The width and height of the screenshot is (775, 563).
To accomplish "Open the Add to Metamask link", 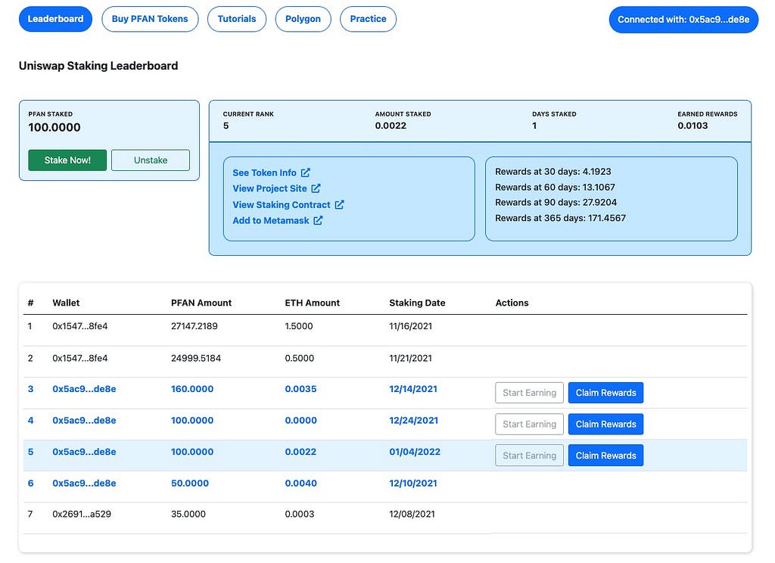I will [271, 220].
